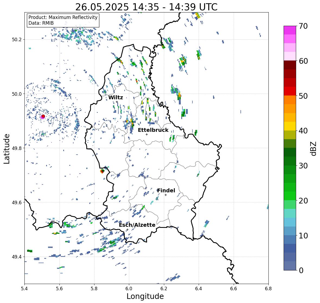Click the colorbar tick label 20

click(303, 201)
